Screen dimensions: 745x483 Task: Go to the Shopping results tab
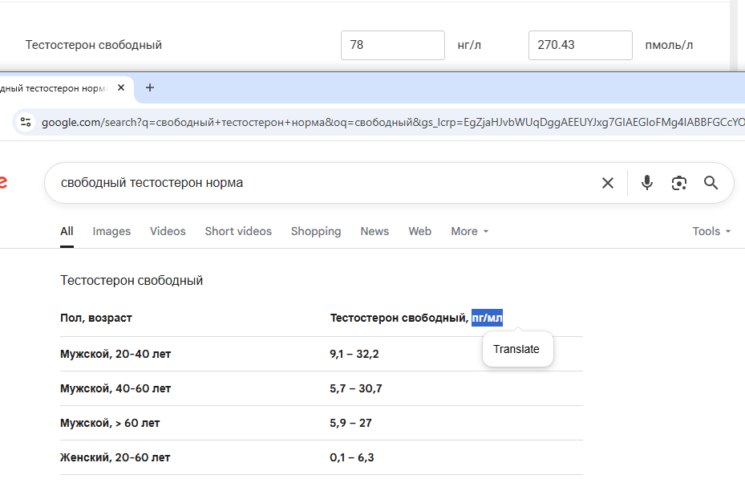[316, 231]
